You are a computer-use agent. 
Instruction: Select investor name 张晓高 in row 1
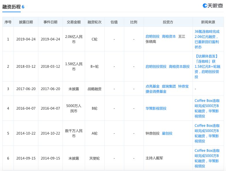151,42
